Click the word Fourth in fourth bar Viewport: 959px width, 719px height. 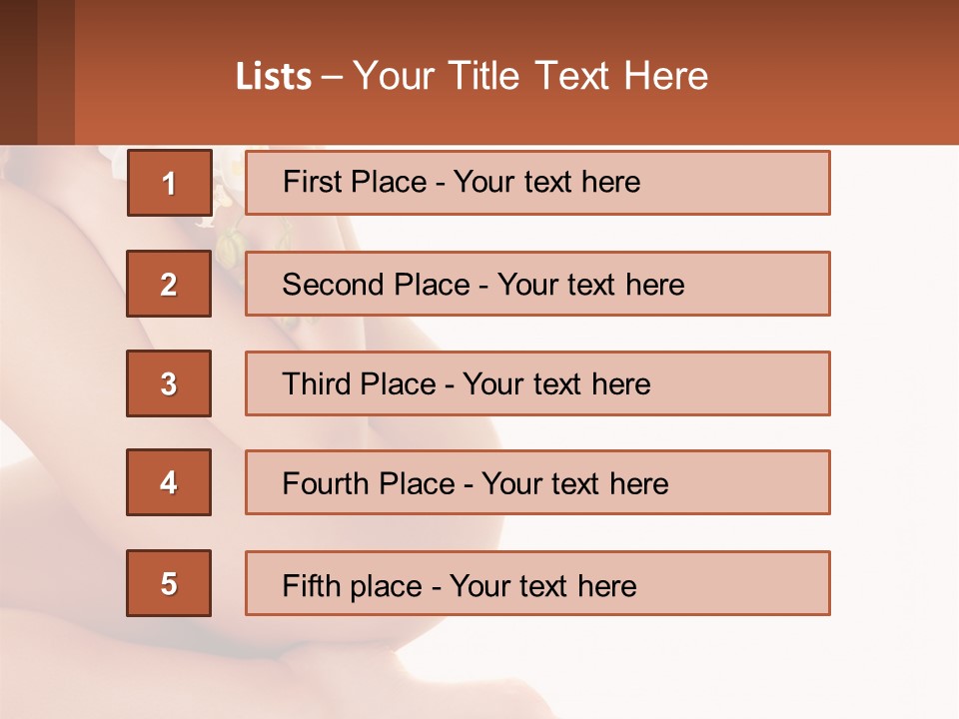[x=326, y=483]
